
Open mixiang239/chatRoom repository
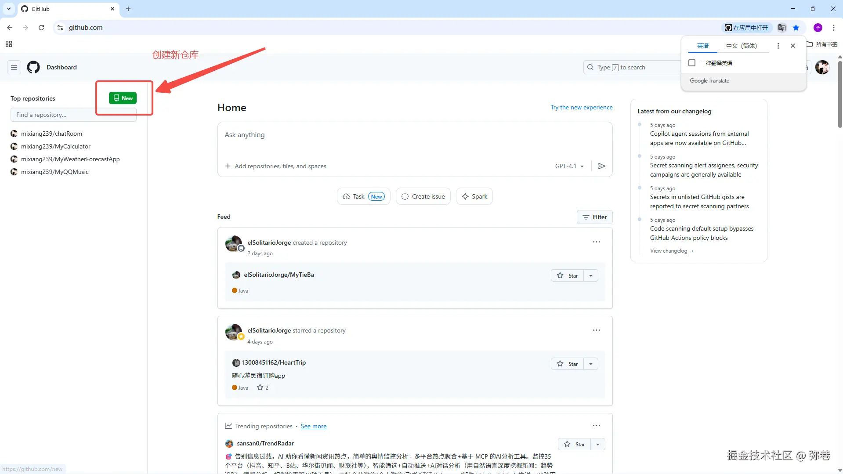[x=51, y=134]
